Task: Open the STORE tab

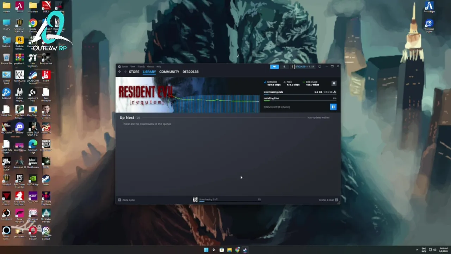Action: [134, 72]
